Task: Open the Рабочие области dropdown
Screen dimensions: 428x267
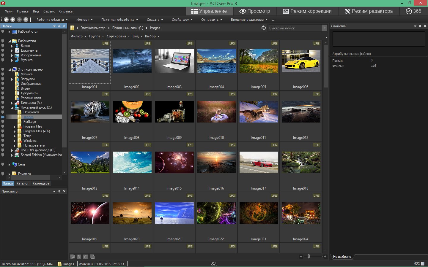Action: pos(52,20)
